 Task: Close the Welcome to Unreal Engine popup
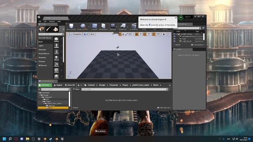176,18
